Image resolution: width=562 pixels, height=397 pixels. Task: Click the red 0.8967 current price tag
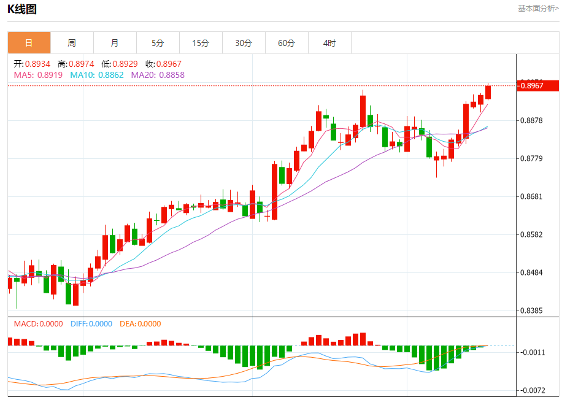point(538,86)
